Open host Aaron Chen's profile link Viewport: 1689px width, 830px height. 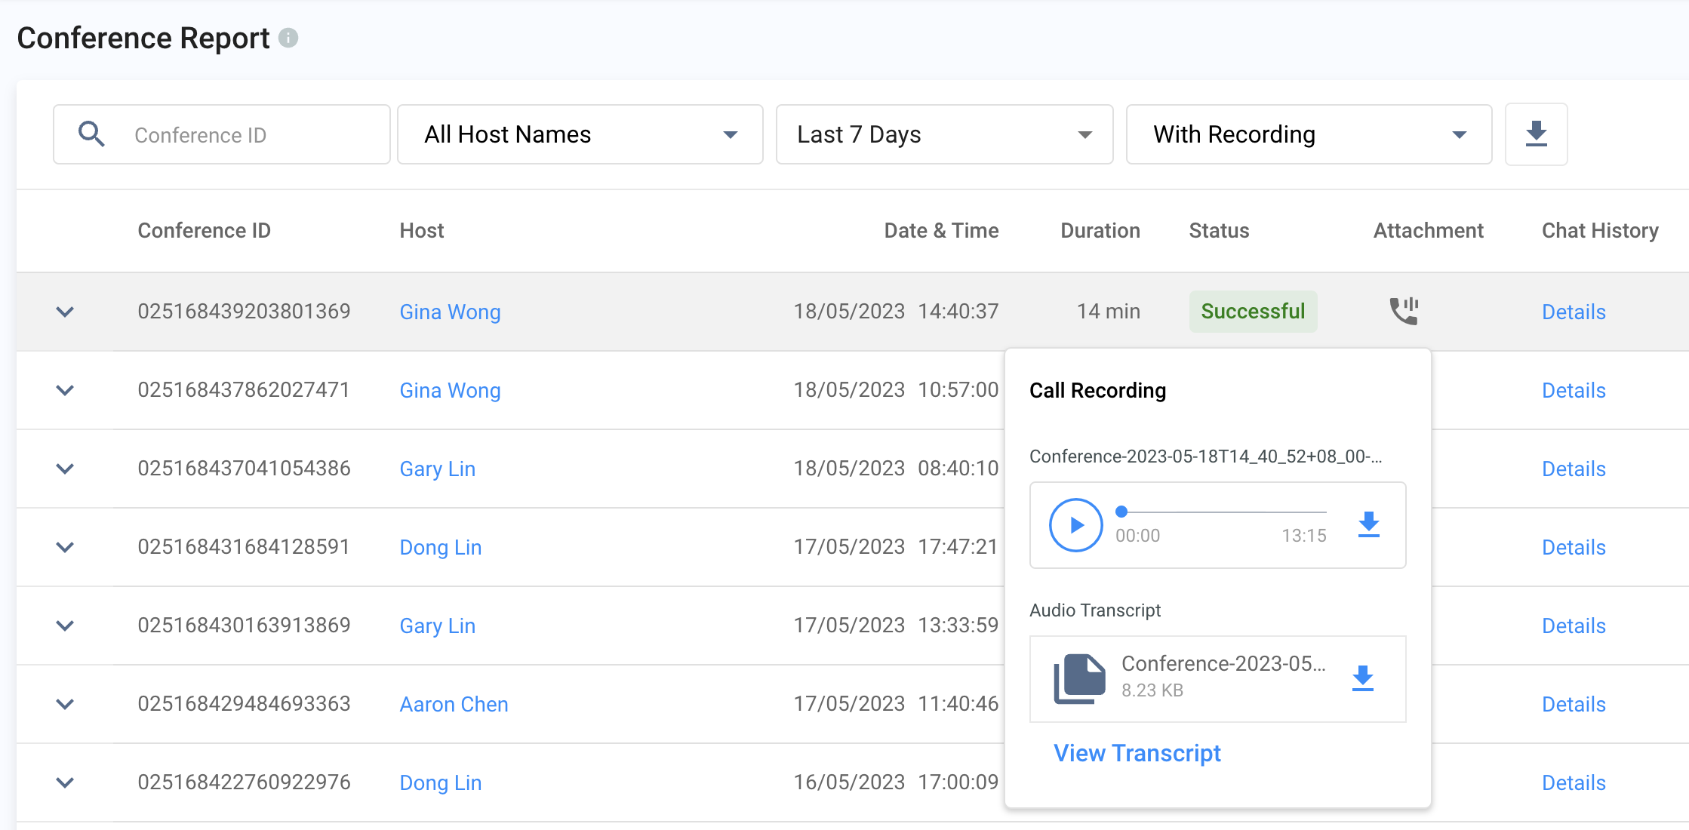(454, 704)
